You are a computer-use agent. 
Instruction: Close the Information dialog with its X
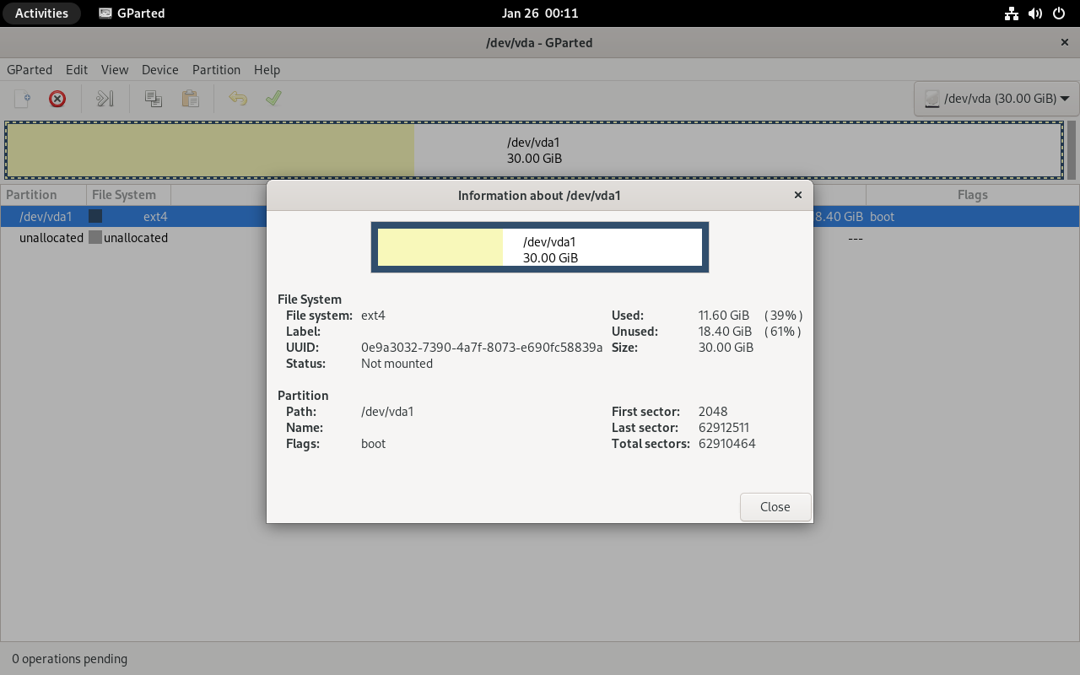coord(798,195)
